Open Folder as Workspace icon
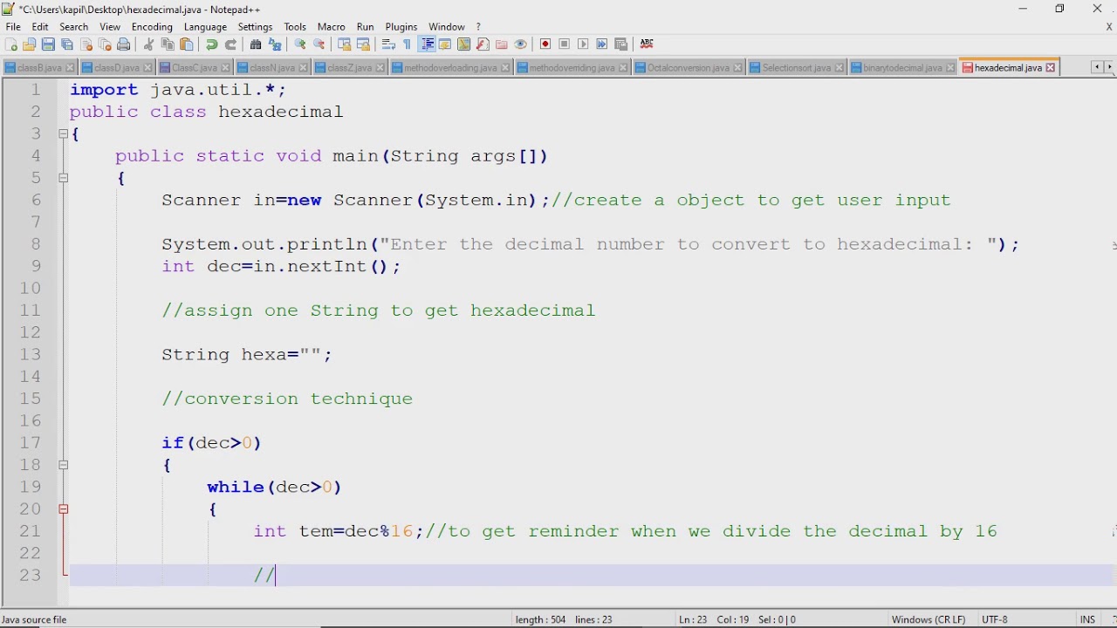 502,44
